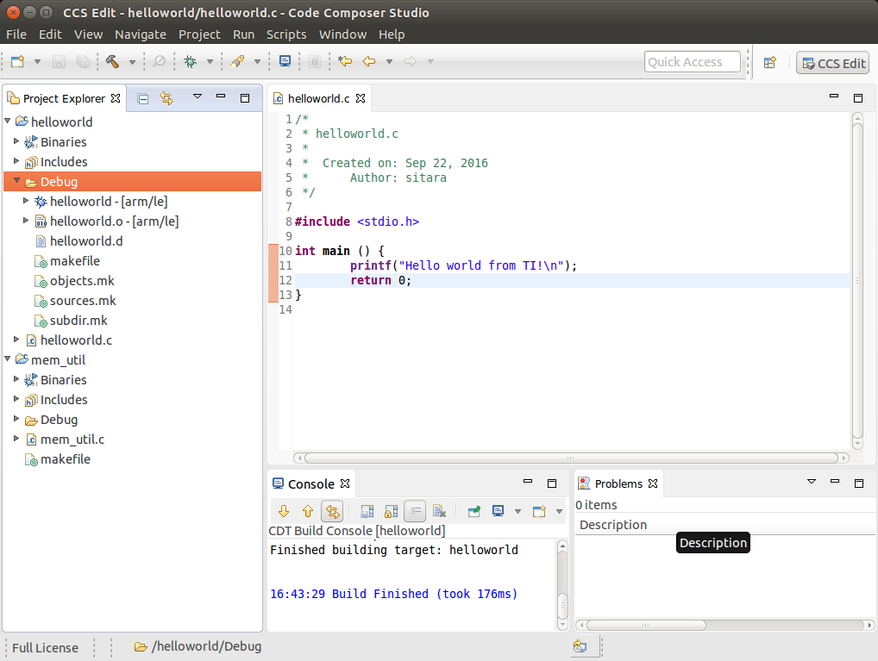Toggle Link with Editor in Project Explorer
This screenshot has height=661, width=878.
[167, 98]
